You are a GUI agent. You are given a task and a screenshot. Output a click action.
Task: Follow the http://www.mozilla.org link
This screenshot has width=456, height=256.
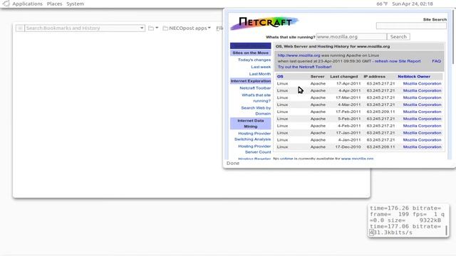pos(299,55)
